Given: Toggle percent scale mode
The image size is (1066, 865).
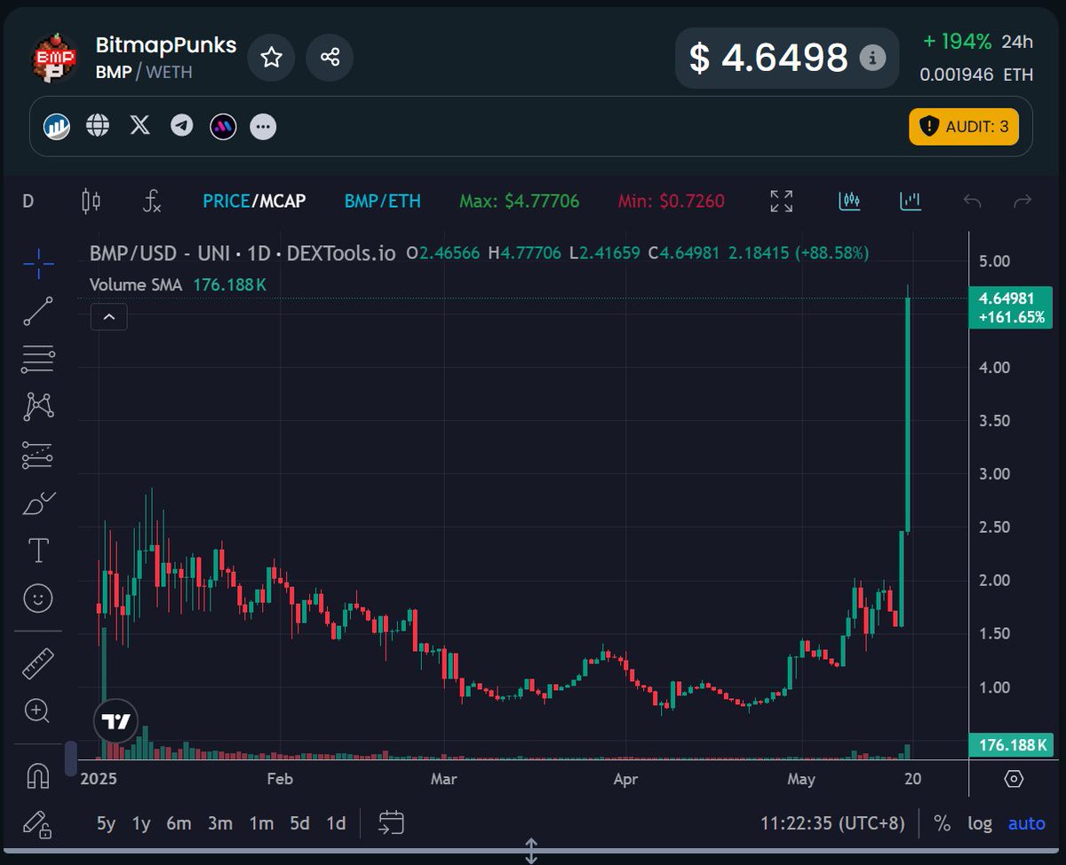Looking at the screenshot, I should [x=943, y=823].
